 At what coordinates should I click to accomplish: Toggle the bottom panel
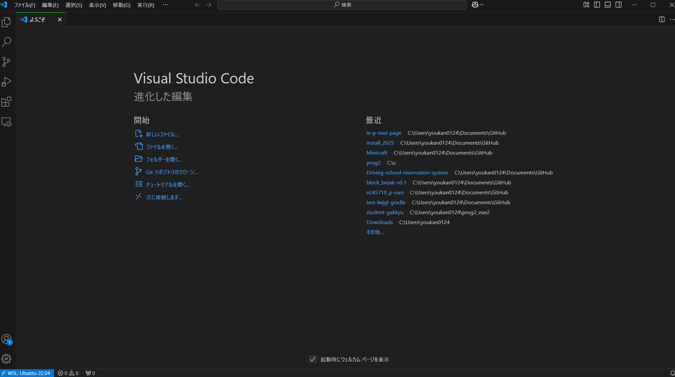[608, 5]
